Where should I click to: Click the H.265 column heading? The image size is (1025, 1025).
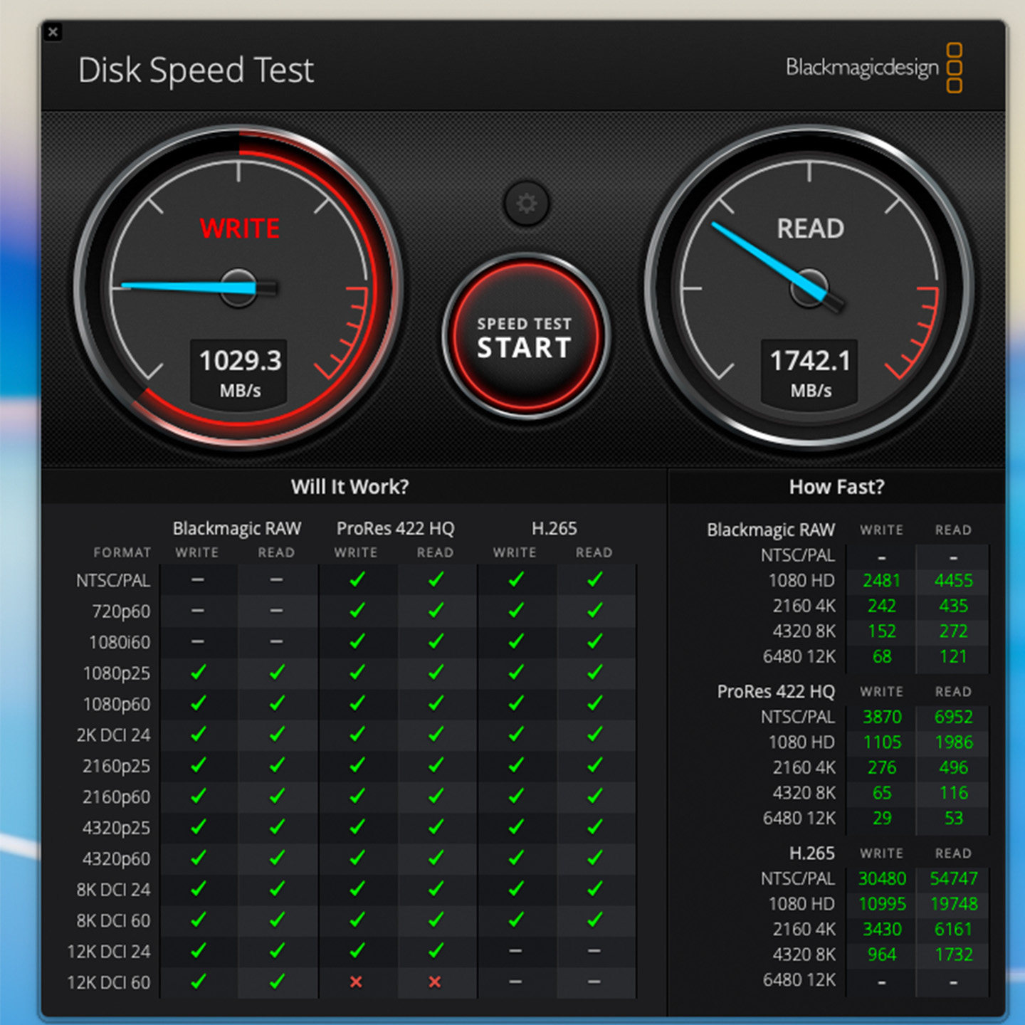[x=553, y=528]
